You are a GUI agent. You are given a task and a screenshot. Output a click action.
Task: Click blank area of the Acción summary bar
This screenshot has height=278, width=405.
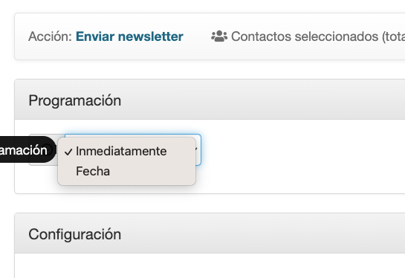pyautogui.click(x=197, y=52)
